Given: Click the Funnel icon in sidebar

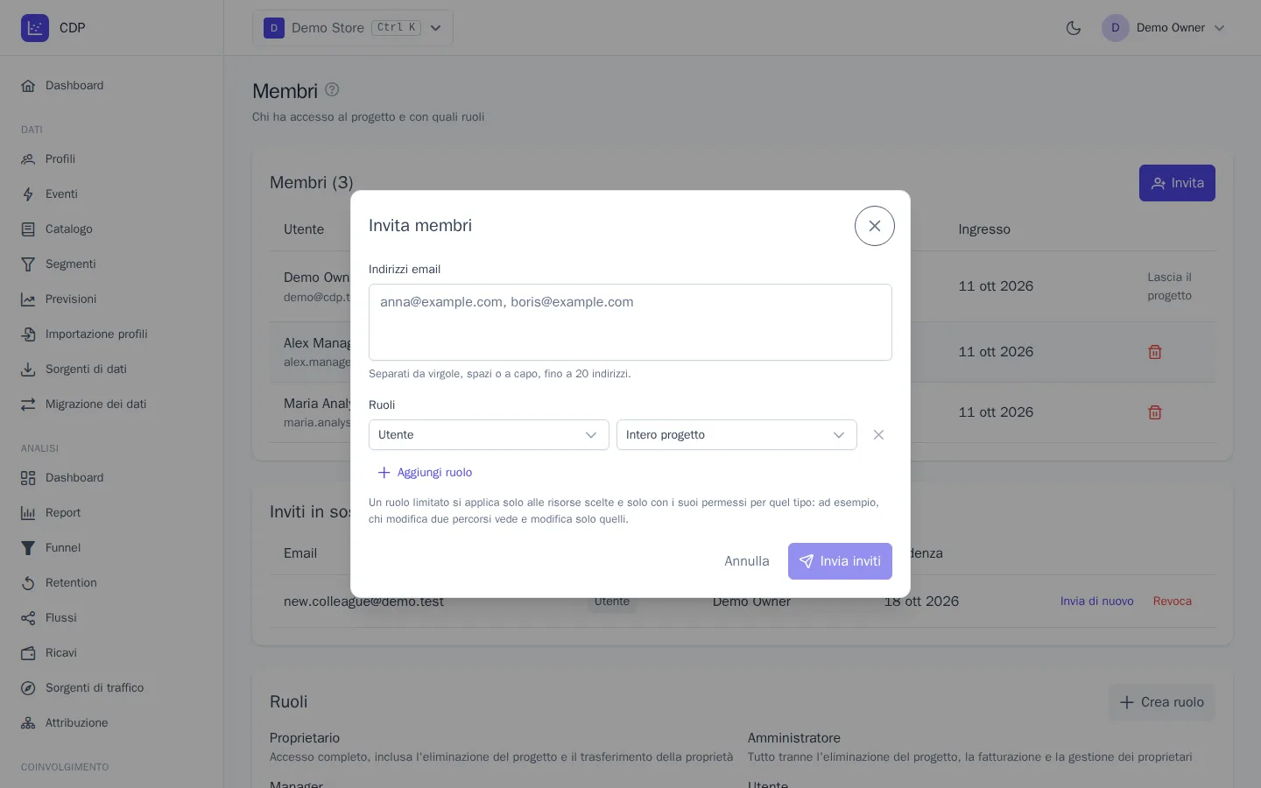Looking at the screenshot, I should click(28, 548).
